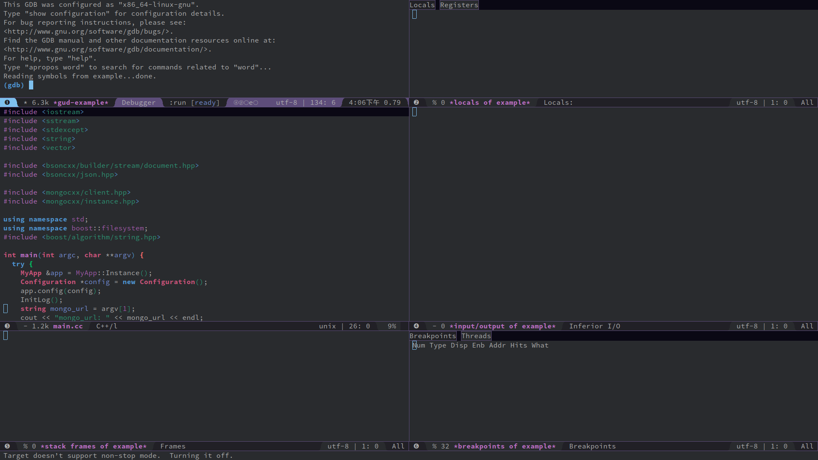The width and height of the screenshot is (818, 460).
Task: Click the *stack frames of example* buffer name
Action: pos(94,446)
